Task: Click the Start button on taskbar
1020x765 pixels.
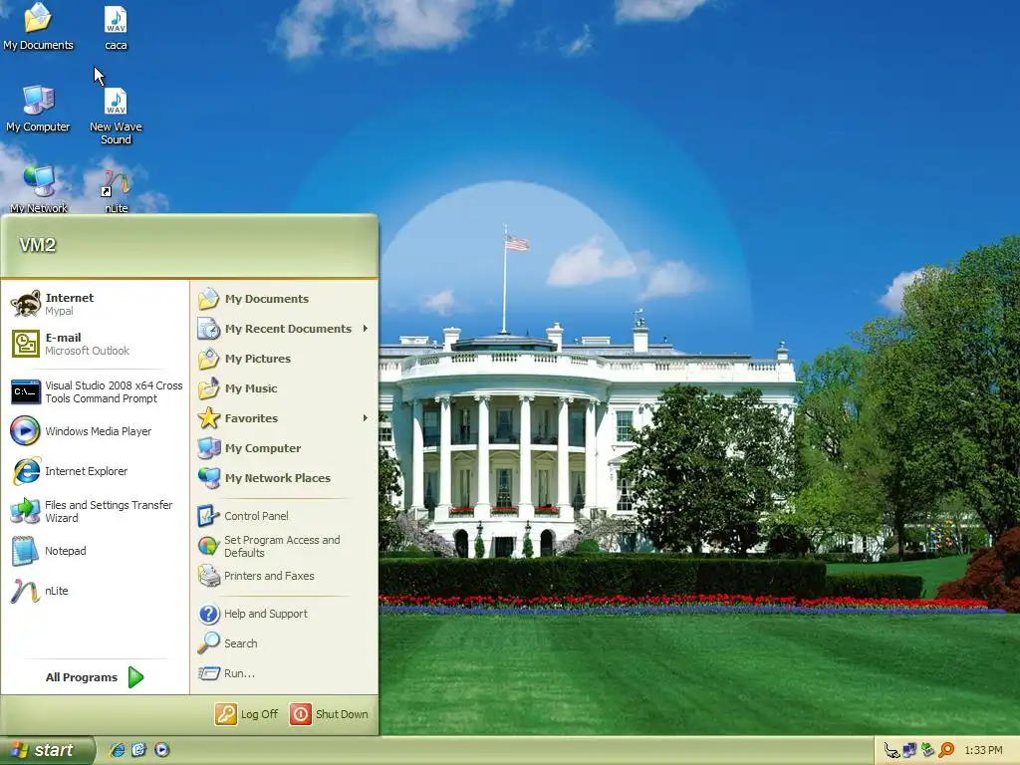Action: click(46, 750)
